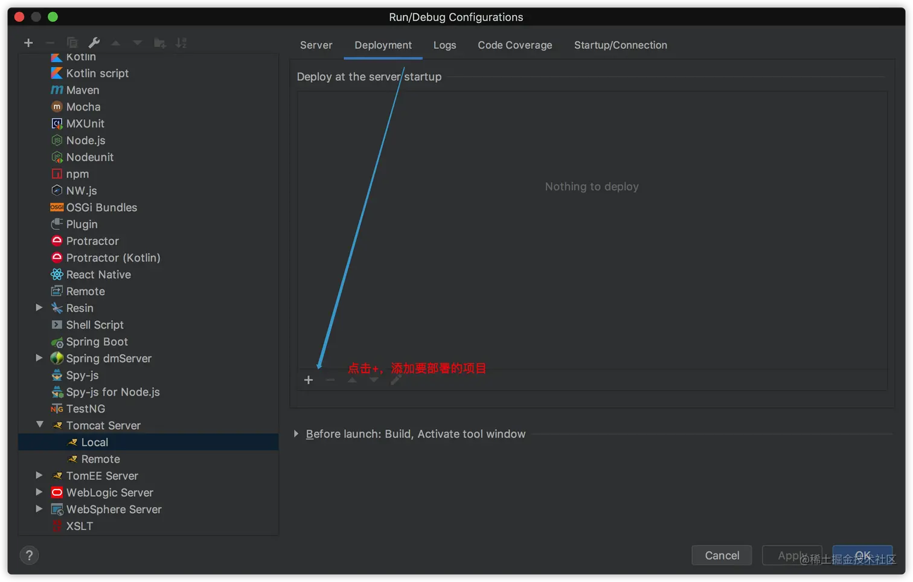The height and width of the screenshot is (582, 913).
Task: Switch to Code Coverage tab
Action: [x=515, y=45]
